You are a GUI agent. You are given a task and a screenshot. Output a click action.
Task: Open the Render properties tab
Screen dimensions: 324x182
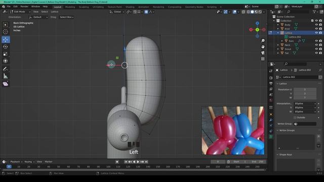pyautogui.click(x=271, y=78)
